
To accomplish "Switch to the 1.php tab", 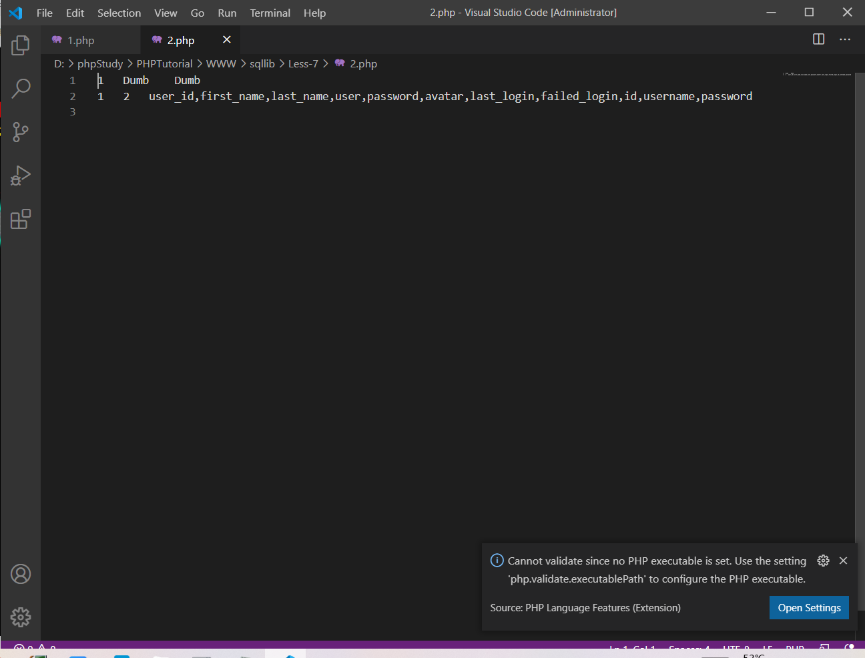I will tap(81, 41).
